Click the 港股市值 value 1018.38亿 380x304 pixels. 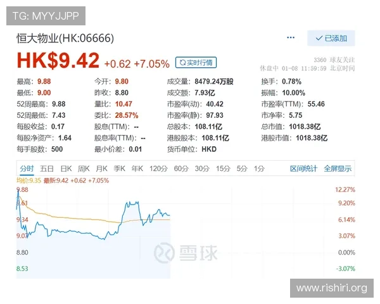tap(312, 138)
